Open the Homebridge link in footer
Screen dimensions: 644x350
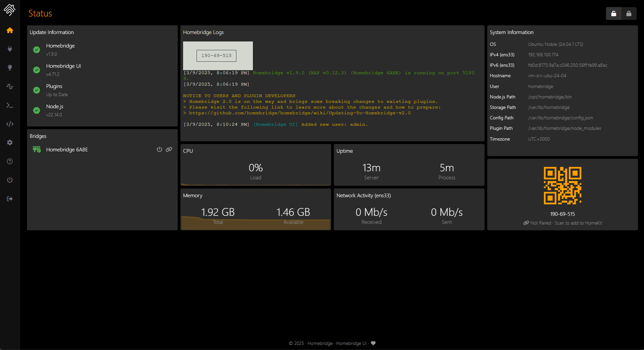320,343
